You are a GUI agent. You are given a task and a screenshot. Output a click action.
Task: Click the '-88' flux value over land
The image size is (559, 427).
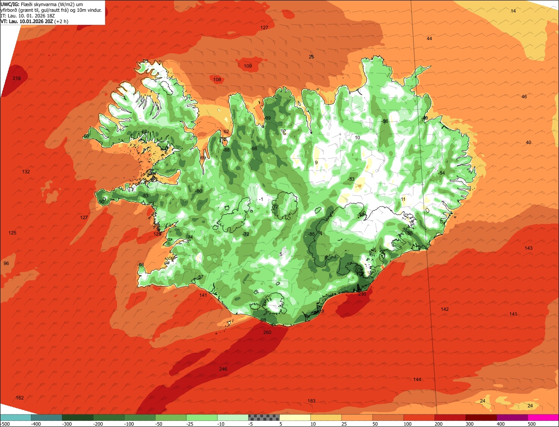pos(226,150)
